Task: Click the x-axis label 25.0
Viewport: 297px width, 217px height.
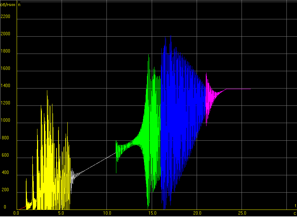Action: pyautogui.click(x=242, y=213)
